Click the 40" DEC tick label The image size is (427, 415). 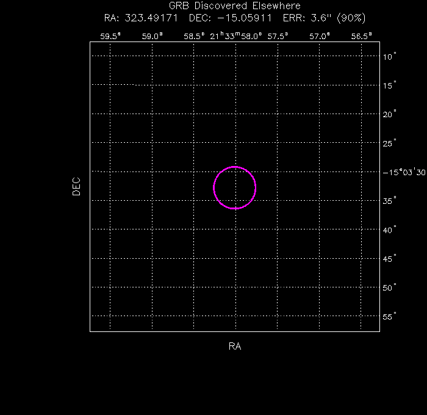click(389, 230)
